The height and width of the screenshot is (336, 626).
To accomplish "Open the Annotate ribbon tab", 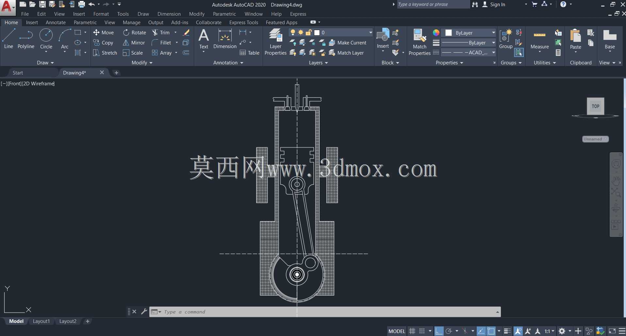I will tap(56, 22).
